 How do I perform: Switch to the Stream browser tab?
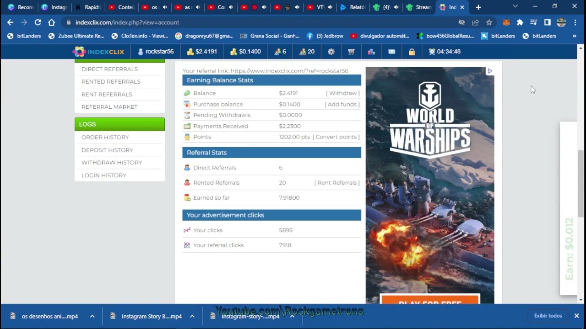(x=418, y=7)
